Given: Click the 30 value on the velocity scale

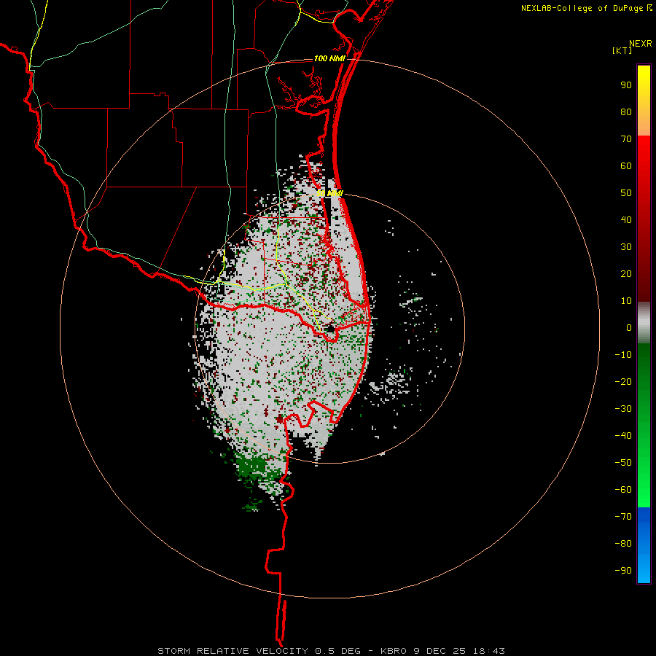Looking at the screenshot, I should 626,247.
